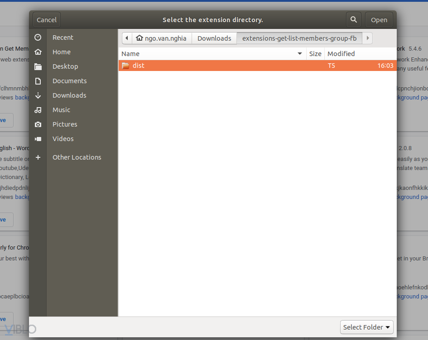428x340 pixels.
Task: Click the Music note icon
Action: [38, 110]
